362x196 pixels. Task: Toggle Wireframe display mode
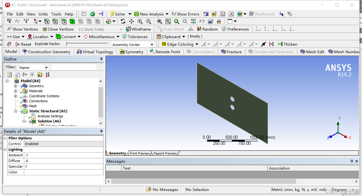click(138, 29)
